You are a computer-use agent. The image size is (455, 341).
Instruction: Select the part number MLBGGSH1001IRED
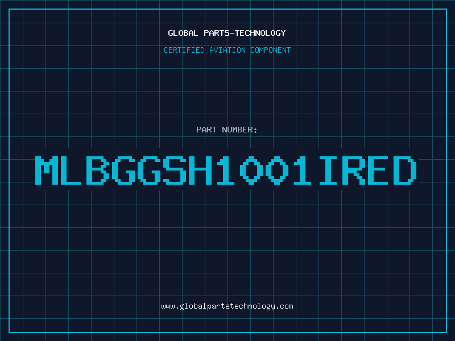tap(226, 170)
